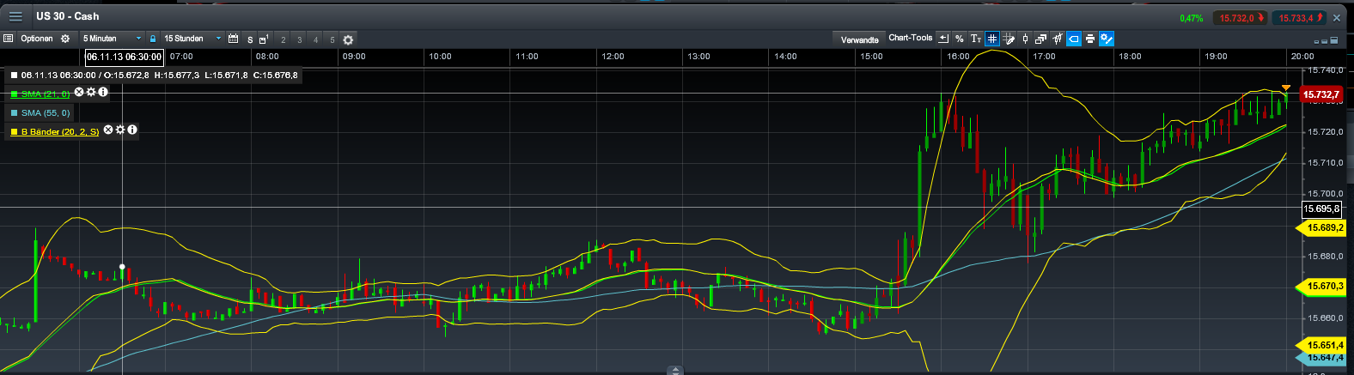Click the 15.695,8 crosshair price label

tap(1321, 209)
